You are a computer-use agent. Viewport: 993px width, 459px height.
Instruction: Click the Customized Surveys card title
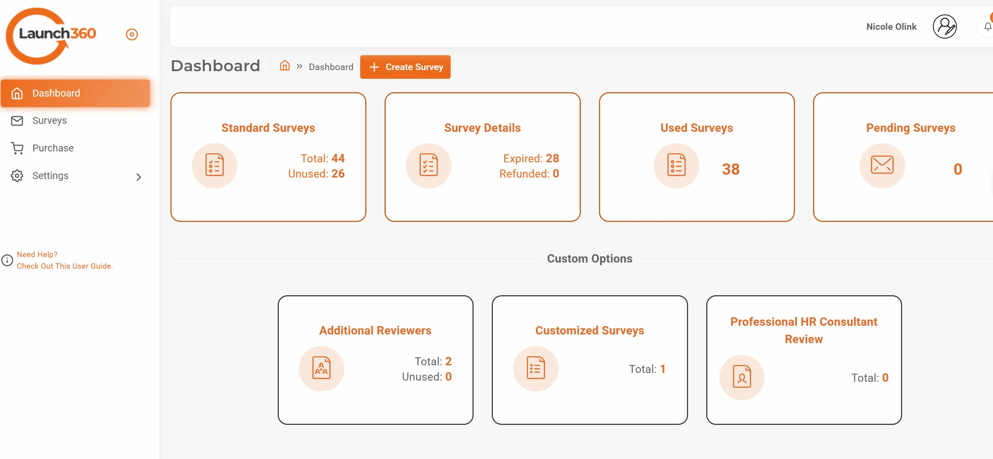(590, 330)
